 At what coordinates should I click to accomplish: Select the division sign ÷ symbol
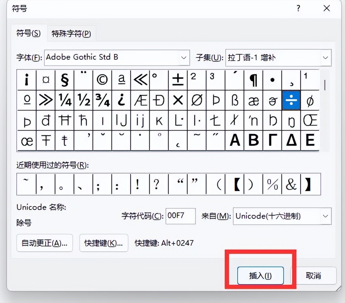[291, 101]
